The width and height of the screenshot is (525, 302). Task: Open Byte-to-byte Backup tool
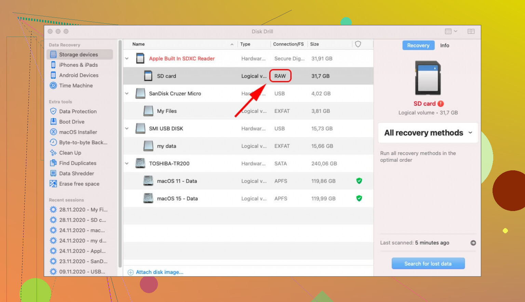(83, 142)
